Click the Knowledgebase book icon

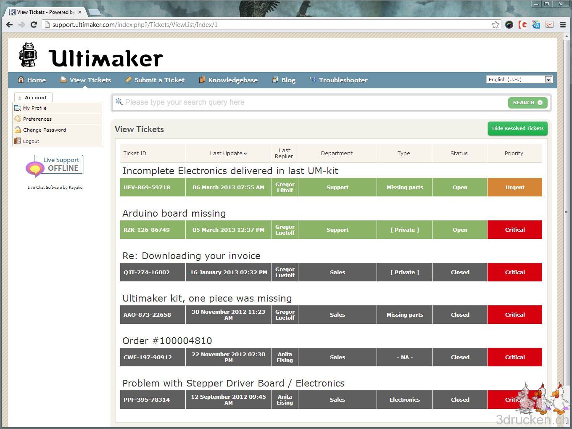point(202,79)
